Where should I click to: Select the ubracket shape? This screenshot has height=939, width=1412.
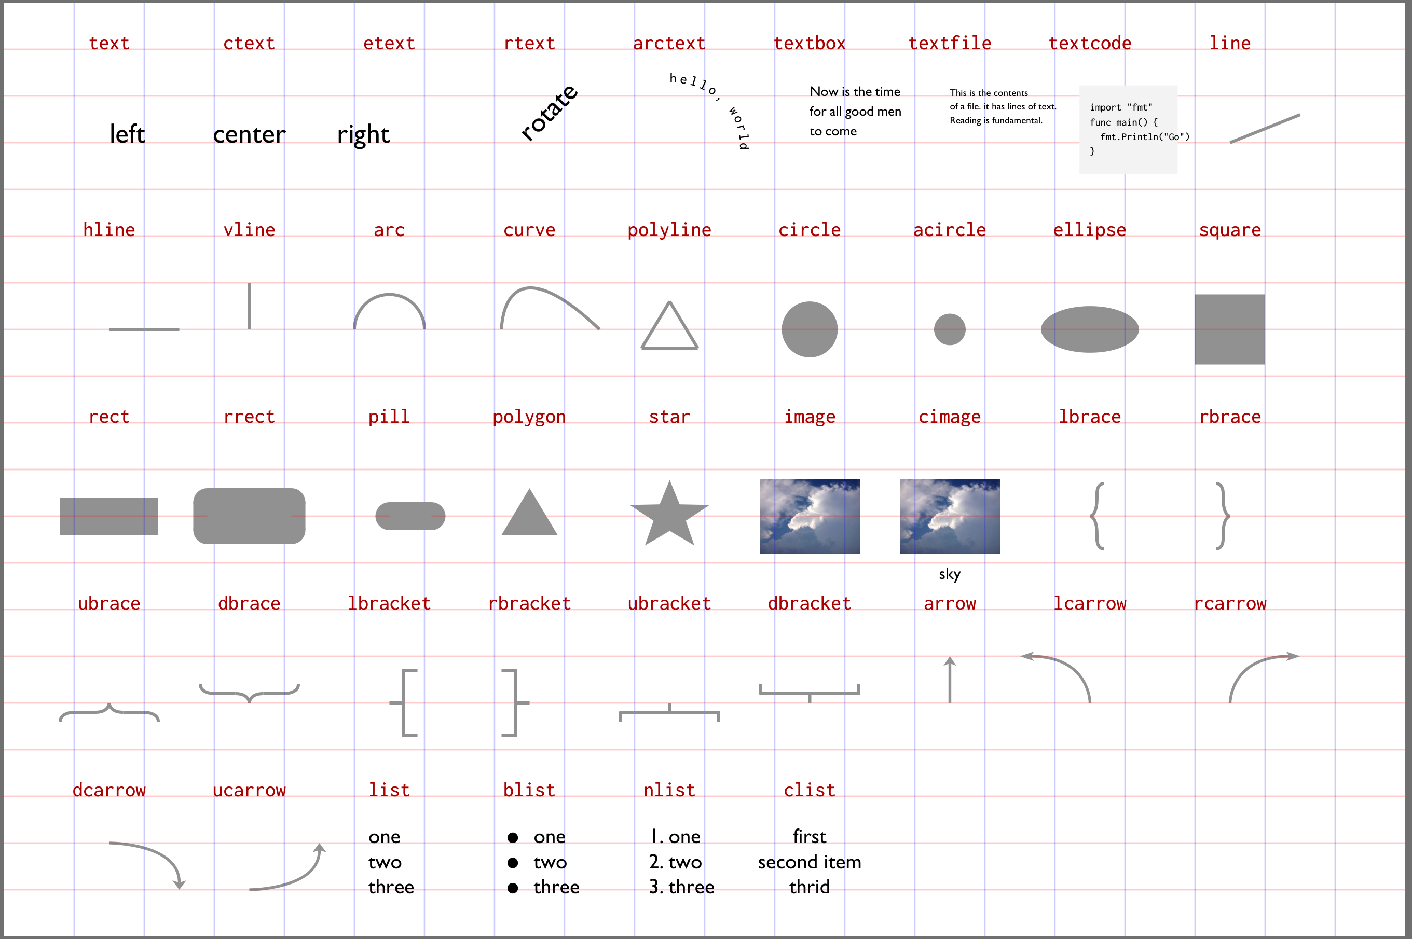tap(670, 713)
